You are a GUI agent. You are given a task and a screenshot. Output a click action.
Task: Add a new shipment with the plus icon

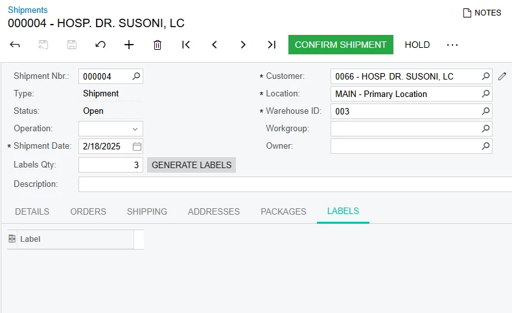pos(129,45)
